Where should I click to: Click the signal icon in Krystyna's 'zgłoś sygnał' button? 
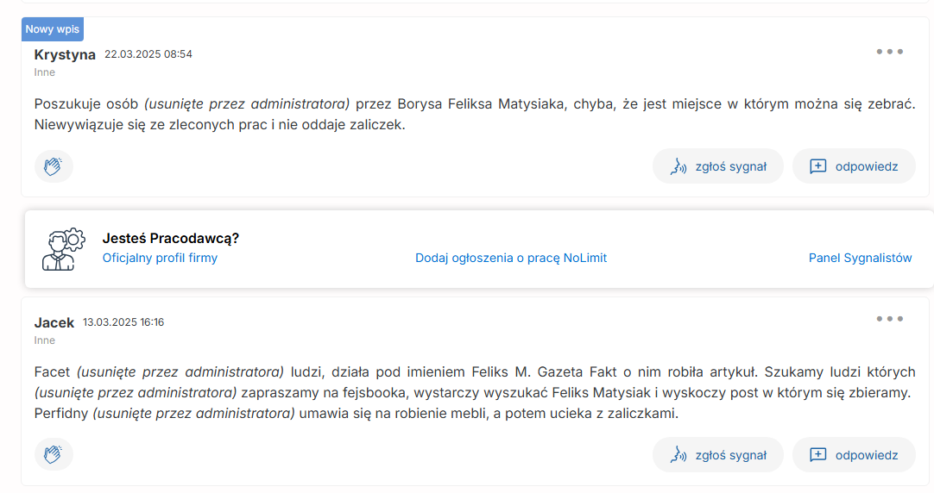pos(679,166)
